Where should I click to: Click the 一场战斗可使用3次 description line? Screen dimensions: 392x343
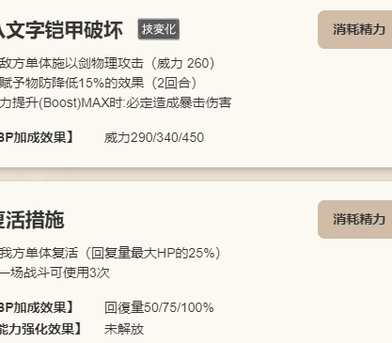pyautogui.click(x=55, y=273)
